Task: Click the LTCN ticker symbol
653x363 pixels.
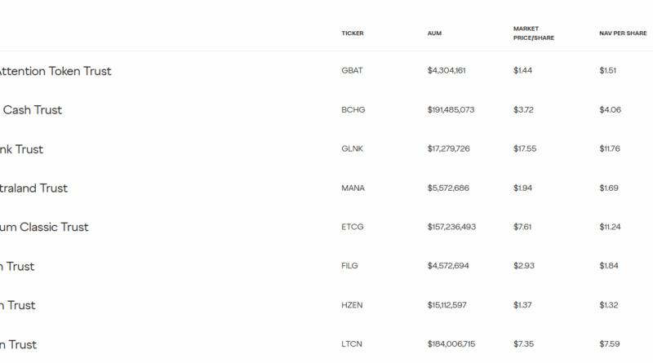Action: click(x=352, y=344)
